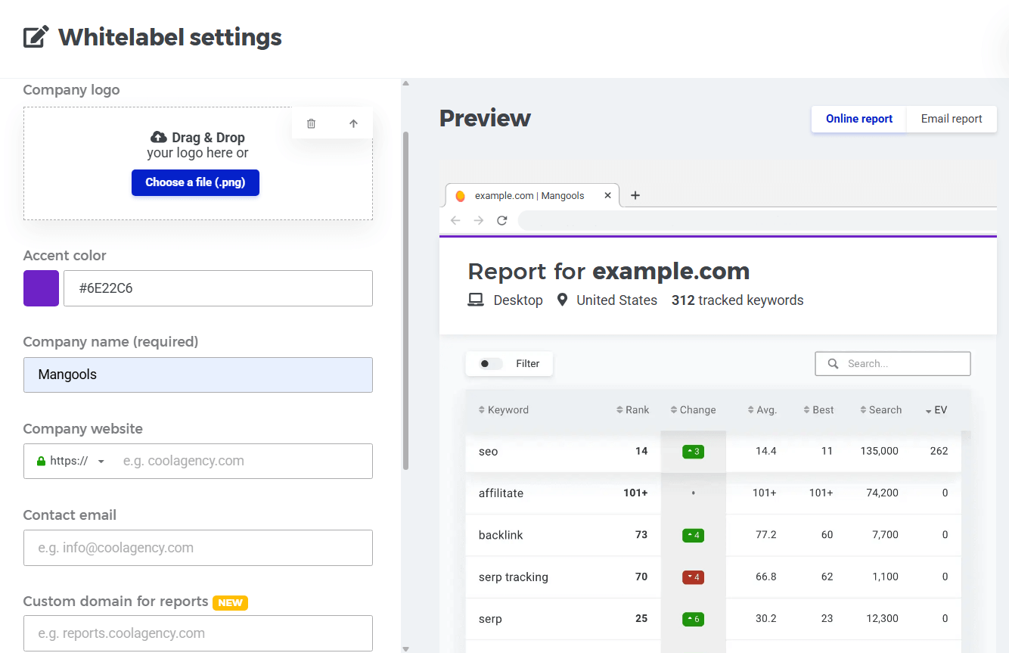This screenshot has height=653, width=1009.
Task: Select the Online report tab
Action: coord(858,119)
